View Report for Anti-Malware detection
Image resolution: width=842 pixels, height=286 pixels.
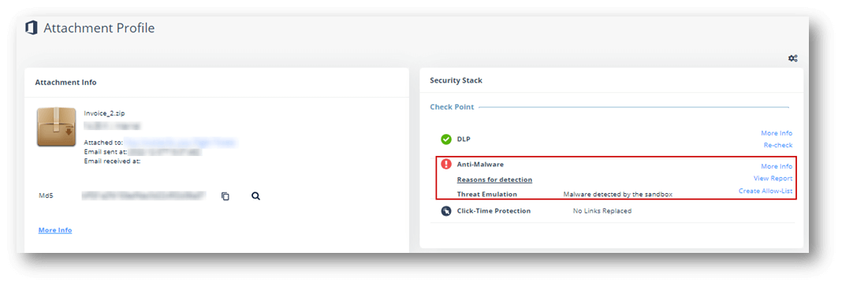pyautogui.click(x=773, y=179)
